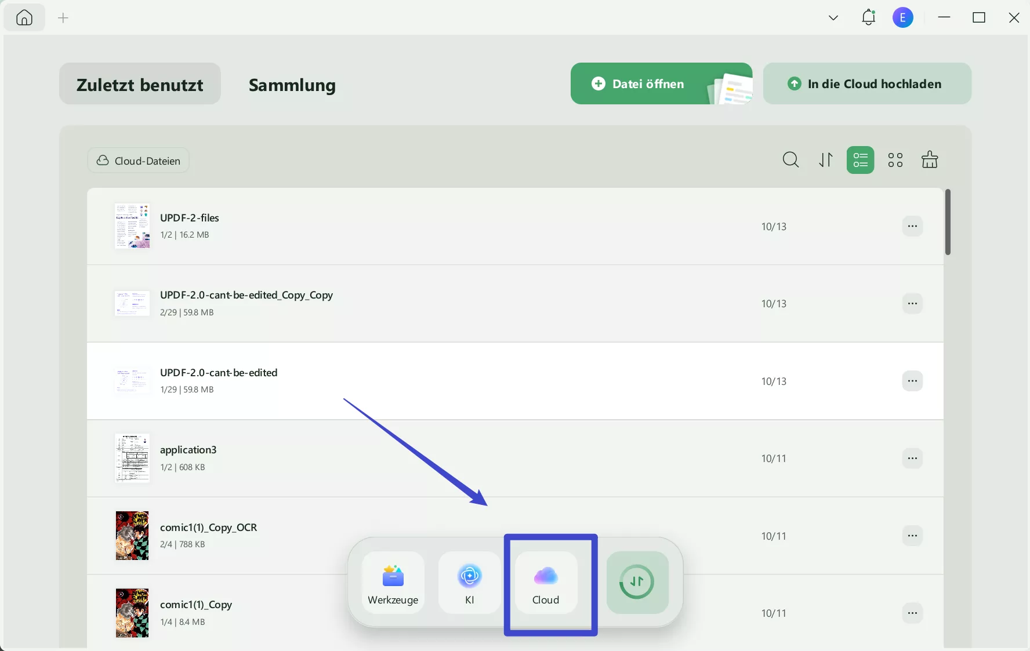Open notifications via the bell icon
Image resolution: width=1030 pixels, height=651 pixels.
tap(868, 17)
